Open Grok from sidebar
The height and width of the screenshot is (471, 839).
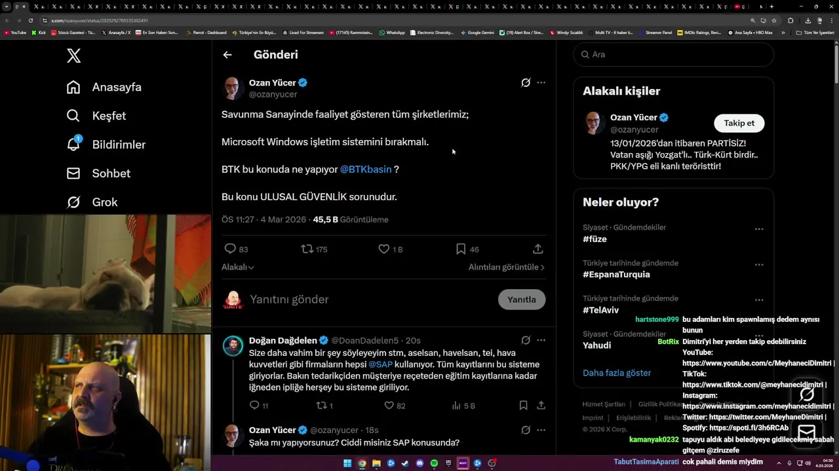pos(92,202)
